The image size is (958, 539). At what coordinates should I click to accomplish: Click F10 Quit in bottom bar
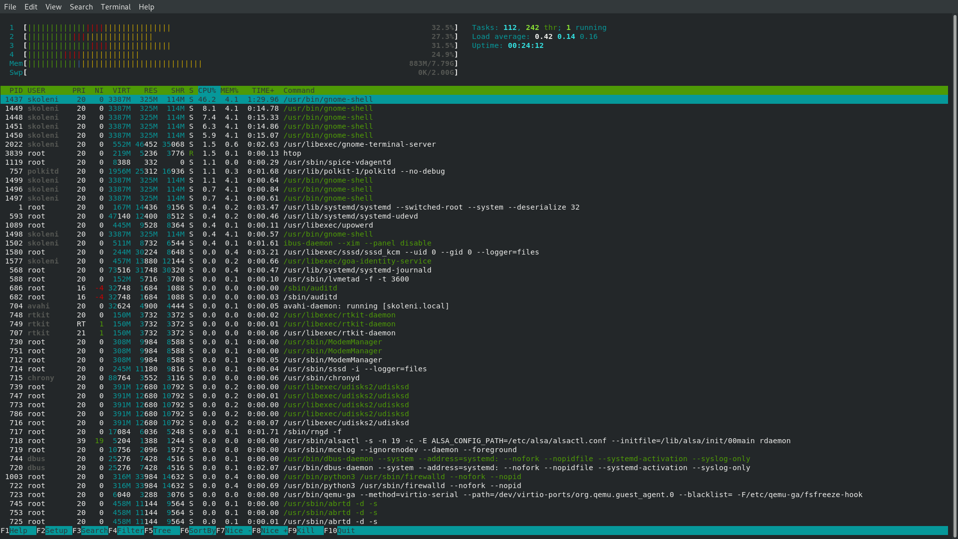click(345, 531)
